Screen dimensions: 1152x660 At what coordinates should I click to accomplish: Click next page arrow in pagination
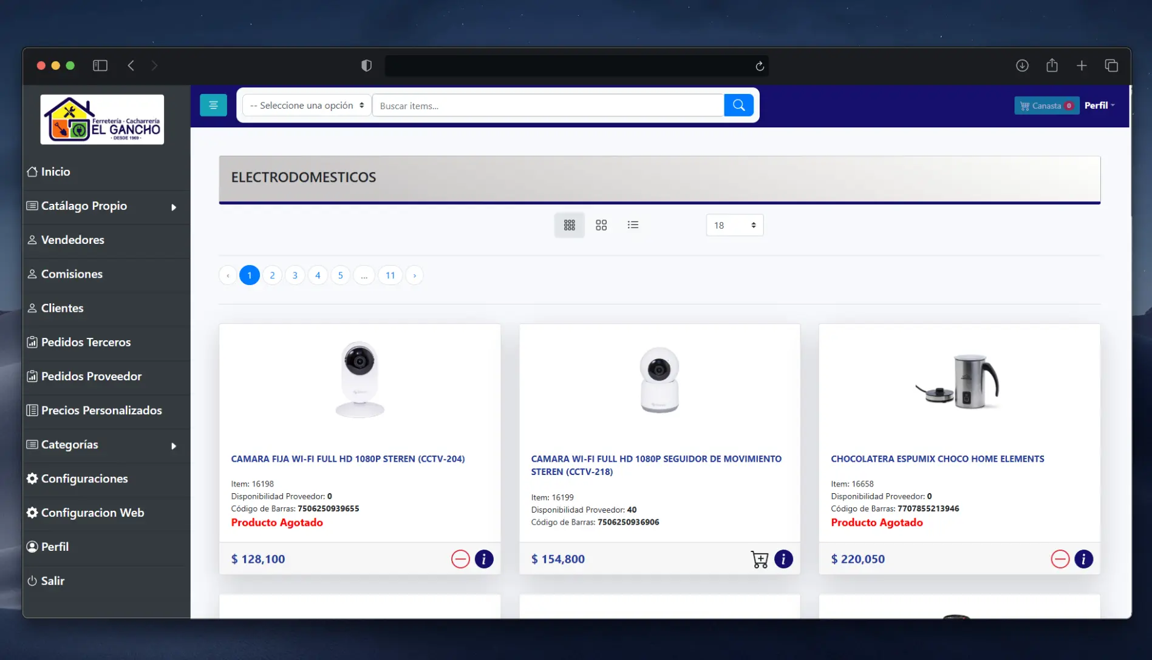coord(415,275)
